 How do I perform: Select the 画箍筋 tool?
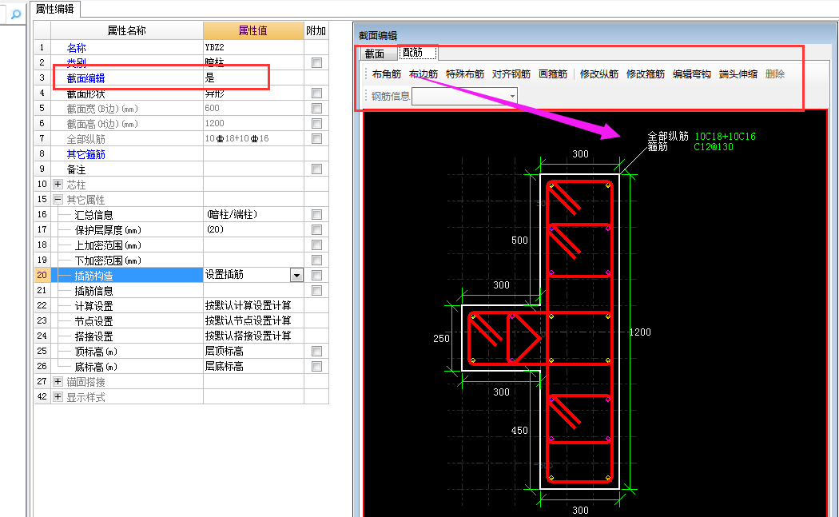(553, 74)
